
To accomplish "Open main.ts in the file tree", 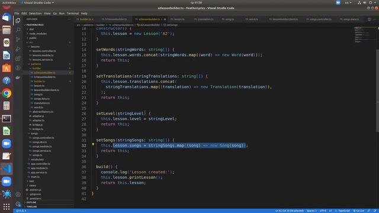I will tap(35, 177).
